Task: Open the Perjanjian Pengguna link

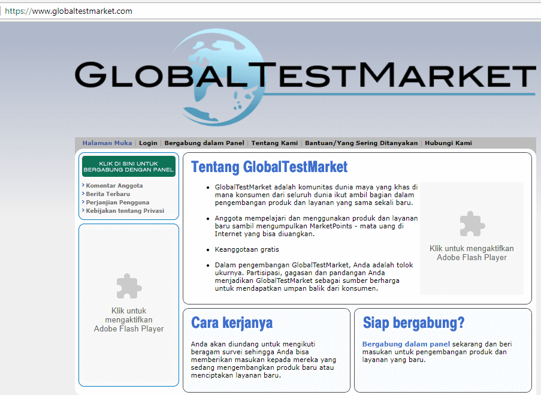Action: tap(117, 203)
